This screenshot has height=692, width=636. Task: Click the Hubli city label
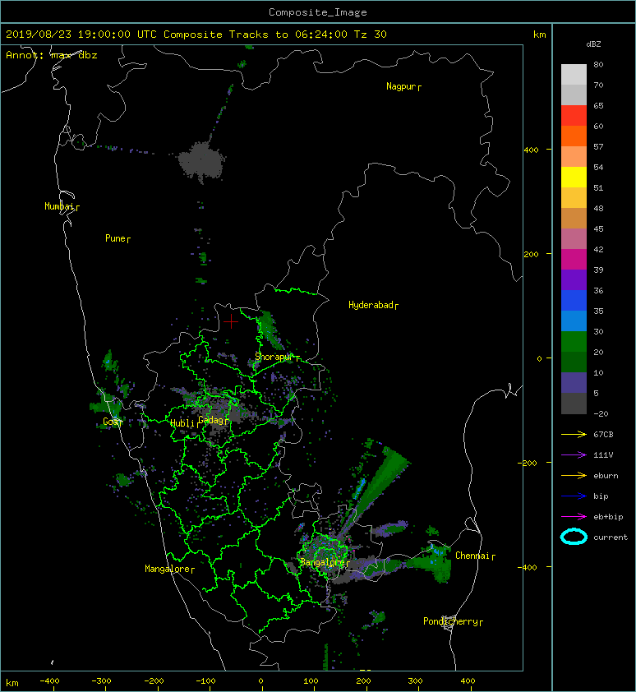coord(182,423)
